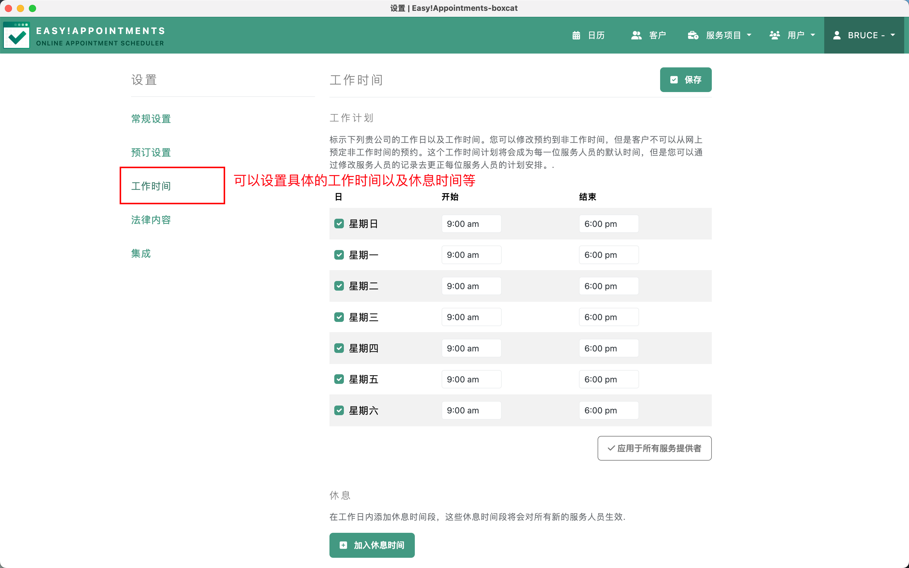Disable 星期五 as a working day
The image size is (909, 568).
339,379
